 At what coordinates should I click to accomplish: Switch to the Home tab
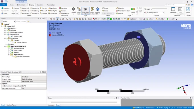tap(11, 5)
